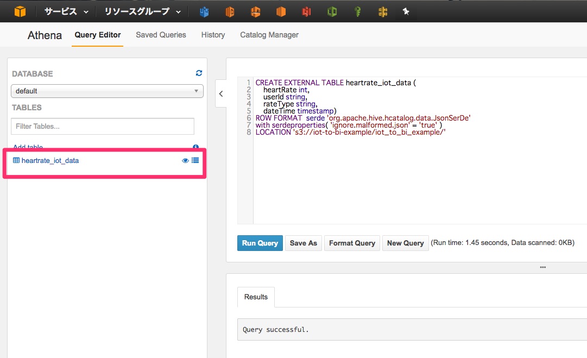Open the red S3 bucket shortcut icon

306,12
